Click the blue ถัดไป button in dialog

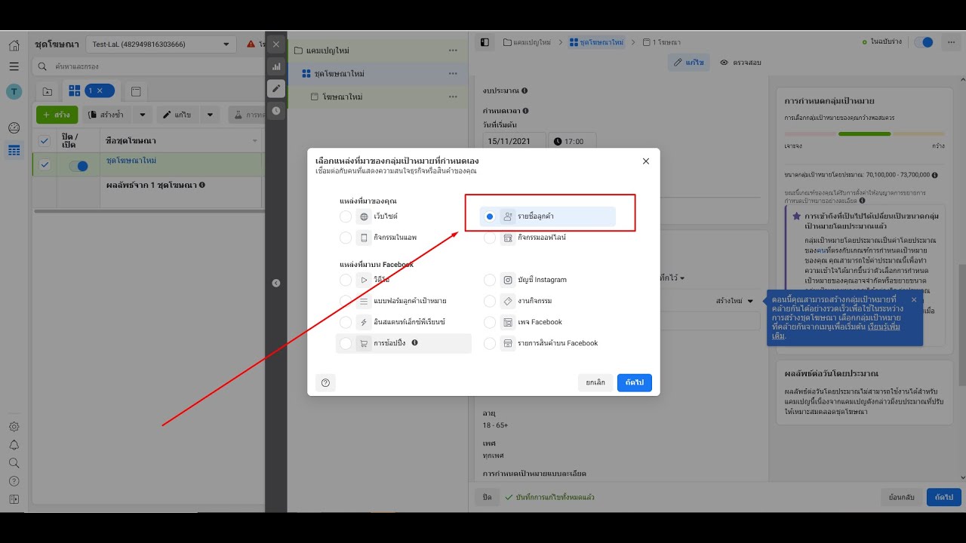[x=635, y=382]
